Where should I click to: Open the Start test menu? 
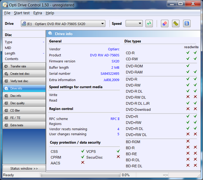[22, 13]
